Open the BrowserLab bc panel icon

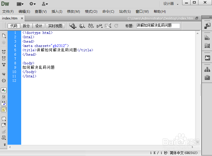click(207, 58)
